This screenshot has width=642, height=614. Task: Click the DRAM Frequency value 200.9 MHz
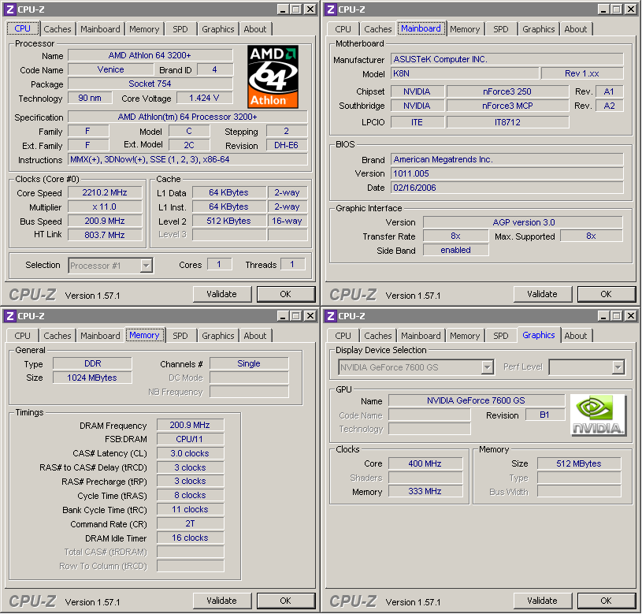click(190, 425)
